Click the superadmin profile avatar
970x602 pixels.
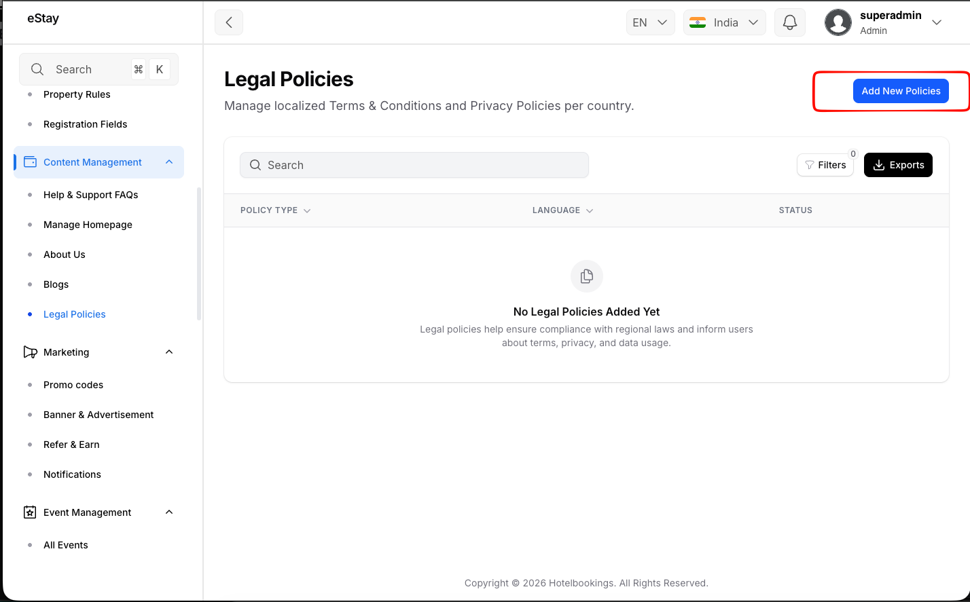point(838,22)
